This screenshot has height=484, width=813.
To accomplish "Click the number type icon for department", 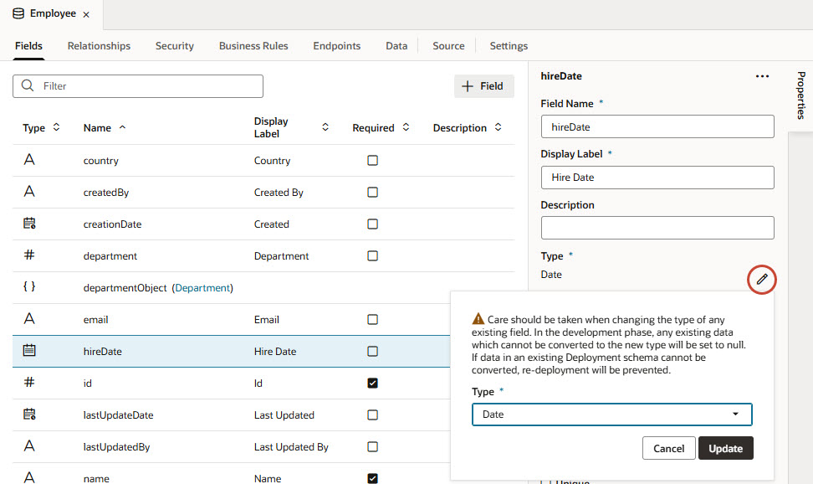I will pos(29,255).
